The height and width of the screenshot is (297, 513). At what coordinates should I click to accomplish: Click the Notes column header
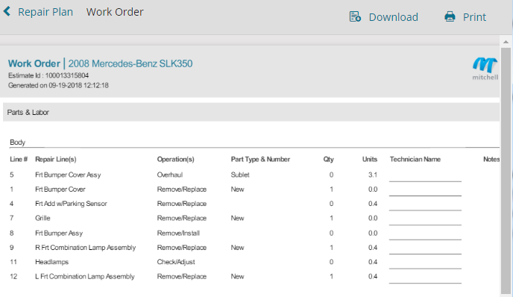(x=491, y=160)
